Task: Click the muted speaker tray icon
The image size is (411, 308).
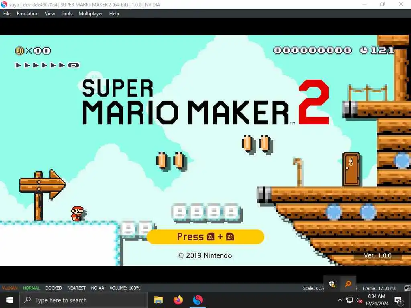Action: point(359,300)
